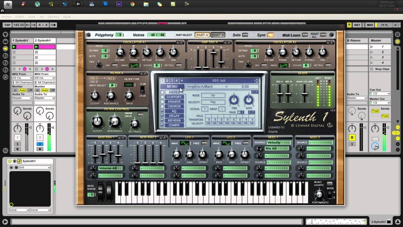This screenshot has width=403, height=227.
Task: Open Photoshop from the taskbar
Action: (x=105, y=4)
